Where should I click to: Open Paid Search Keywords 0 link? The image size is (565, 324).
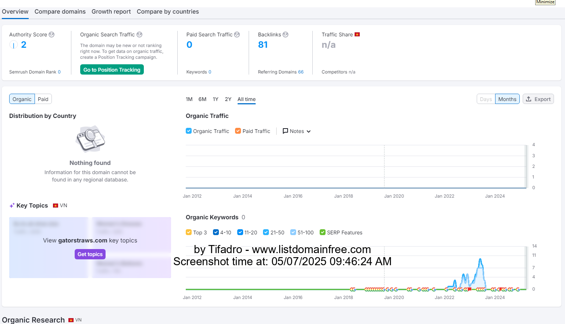[x=210, y=72]
